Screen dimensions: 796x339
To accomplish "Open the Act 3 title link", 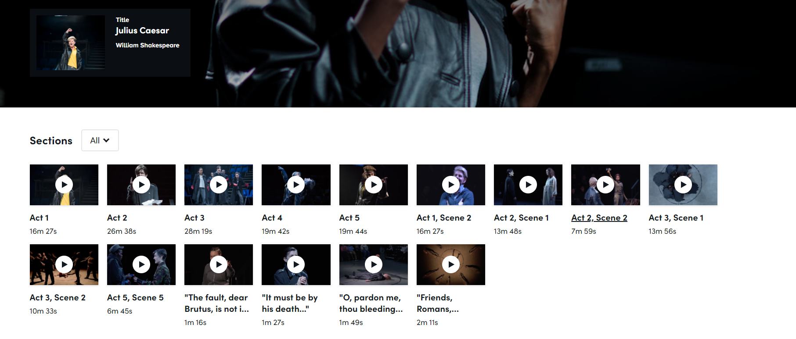I will [194, 218].
